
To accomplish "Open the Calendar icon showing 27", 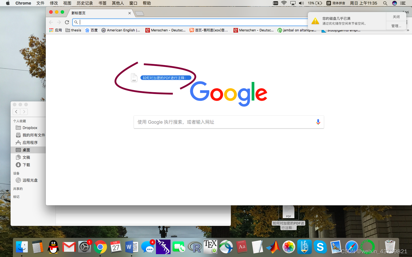I will click(x=116, y=247).
